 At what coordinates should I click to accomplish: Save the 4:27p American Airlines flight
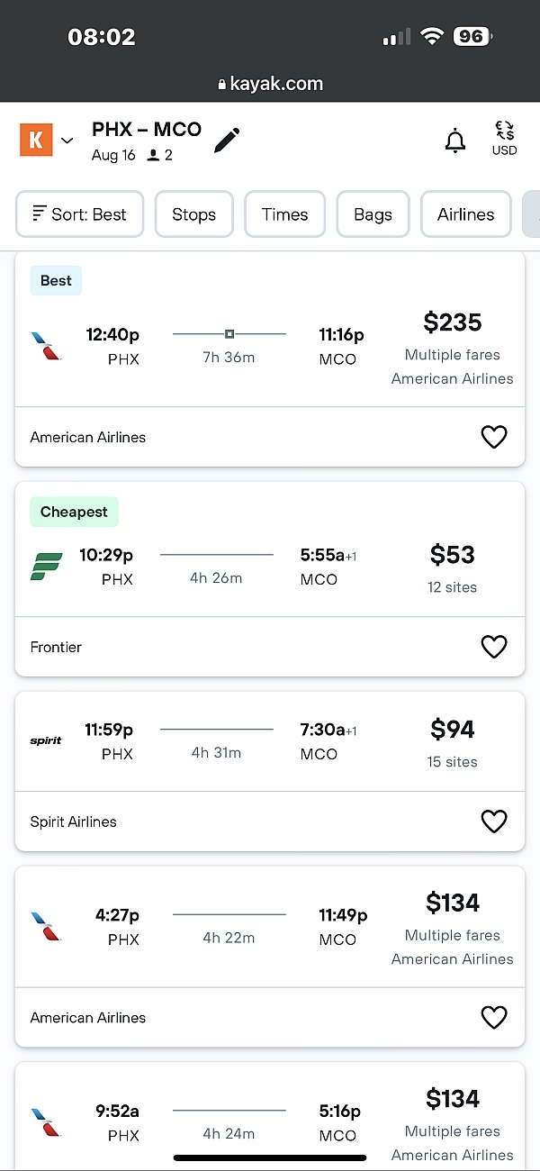click(x=493, y=1017)
